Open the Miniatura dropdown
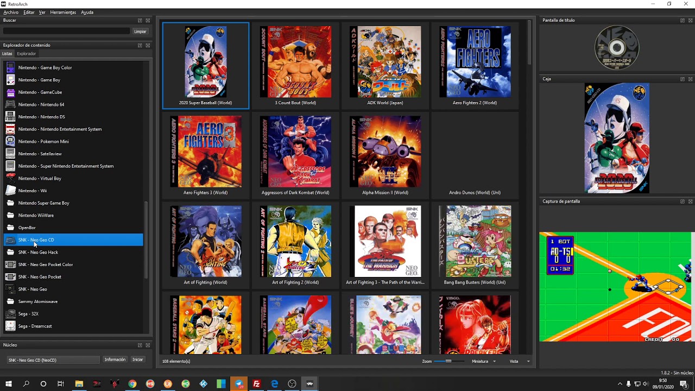This screenshot has height=391, width=695. tap(484, 361)
